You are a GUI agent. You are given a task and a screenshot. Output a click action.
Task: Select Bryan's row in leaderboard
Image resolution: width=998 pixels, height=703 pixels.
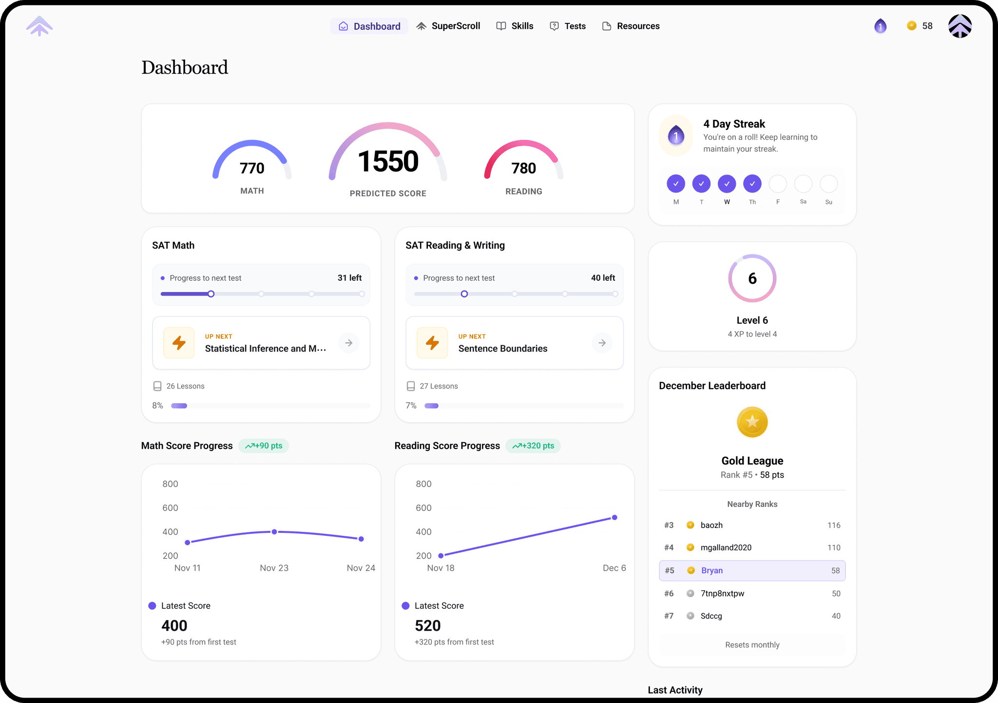[752, 570]
